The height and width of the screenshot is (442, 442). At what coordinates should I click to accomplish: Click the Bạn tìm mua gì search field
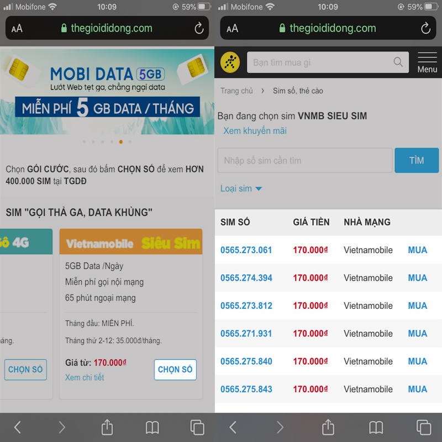point(328,62)
